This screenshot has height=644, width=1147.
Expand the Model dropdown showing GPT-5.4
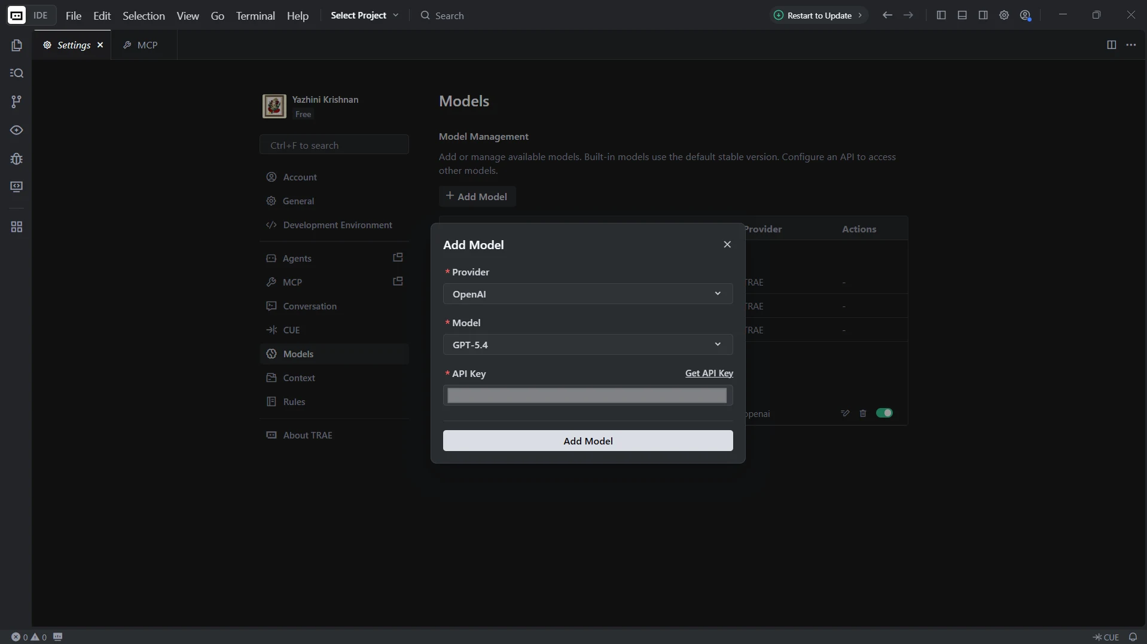point(588,345)
